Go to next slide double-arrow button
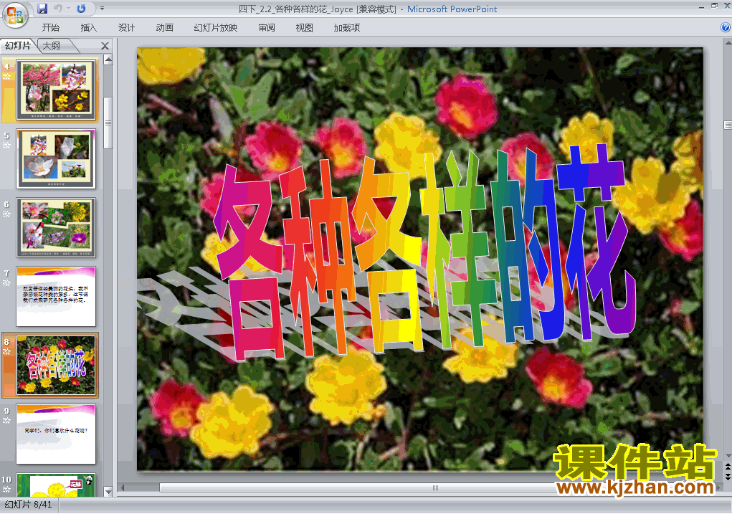 pyautogui.click(x=728, y=476)
